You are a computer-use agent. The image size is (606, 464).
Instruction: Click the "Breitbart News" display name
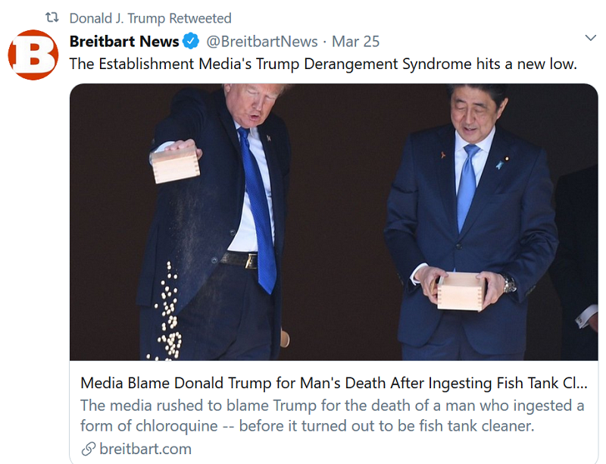[x=124, y=42]
